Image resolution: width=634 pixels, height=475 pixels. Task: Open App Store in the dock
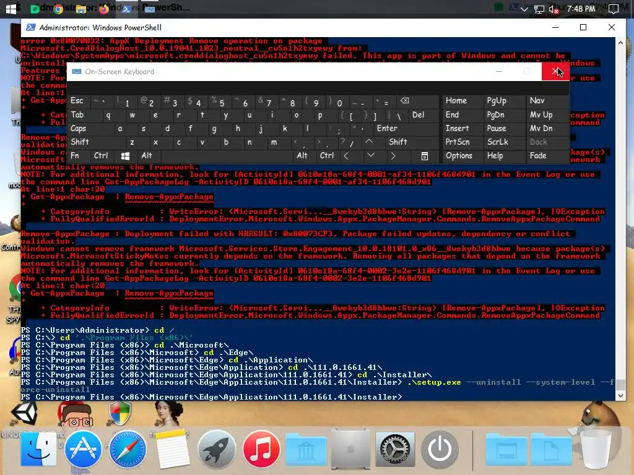pyautogui.click(x=83, y=449)
